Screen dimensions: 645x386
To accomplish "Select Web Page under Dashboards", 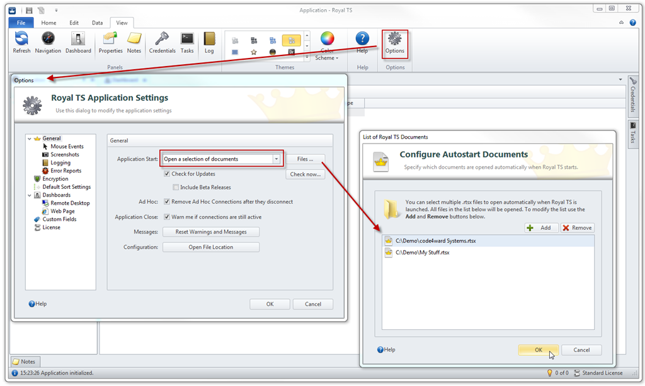I will point(62,212).
